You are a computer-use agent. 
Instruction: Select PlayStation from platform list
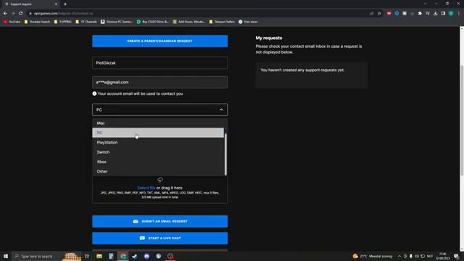(158, 142)
